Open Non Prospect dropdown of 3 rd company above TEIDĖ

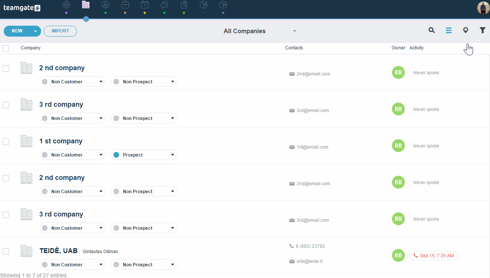click(x=144, y=228)
